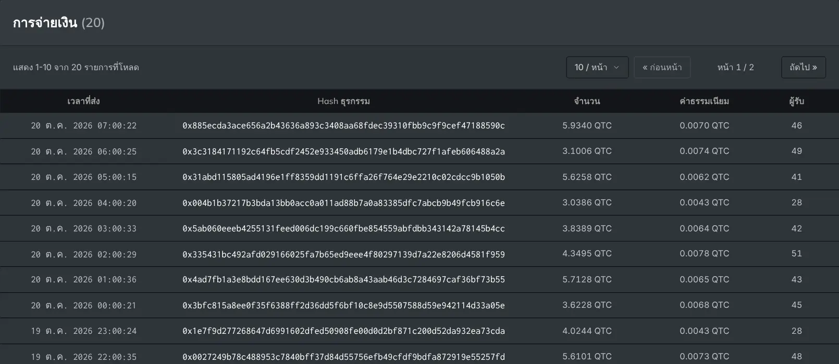This screenshot has width=839, height=364.
Task: Click the amount 5.9340 QTC
Action: (587, 125)
